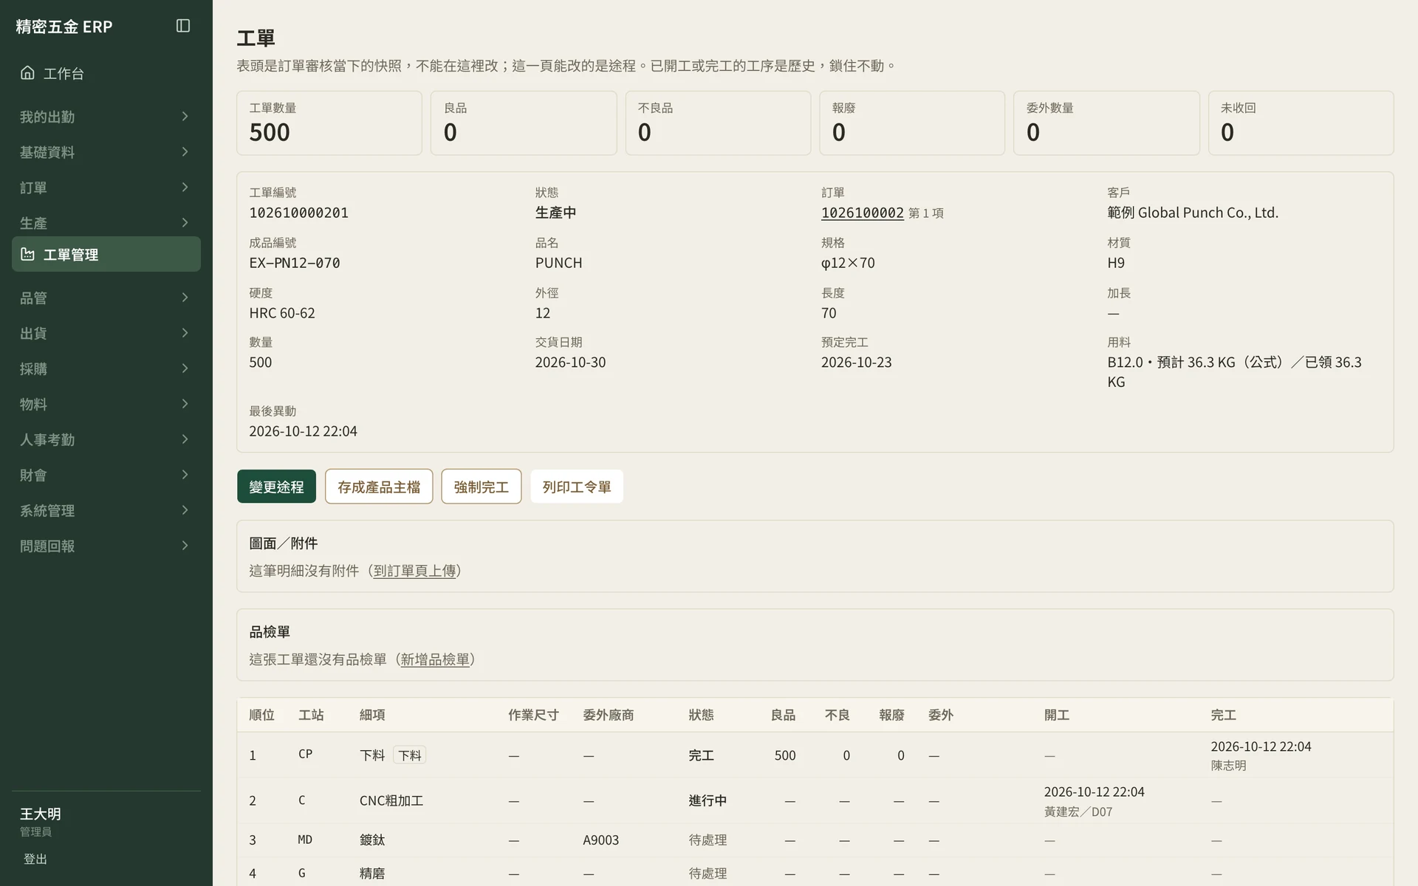The image size is (1418, 886).
Task: Click work order number 102610000201
Action: click(x=298, y=213)
